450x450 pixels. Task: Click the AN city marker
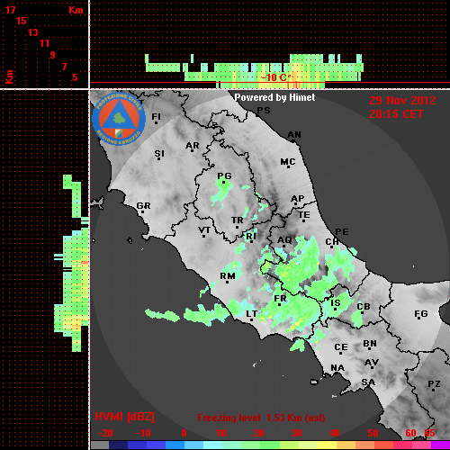coord(294,136)
